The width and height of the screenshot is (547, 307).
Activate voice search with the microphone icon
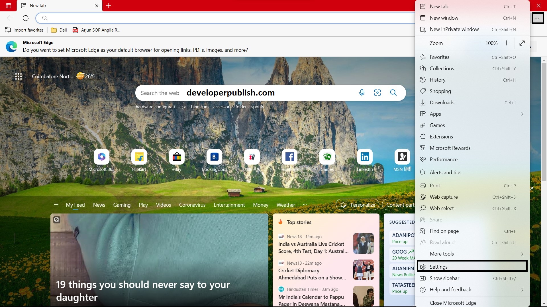point(362,93)
